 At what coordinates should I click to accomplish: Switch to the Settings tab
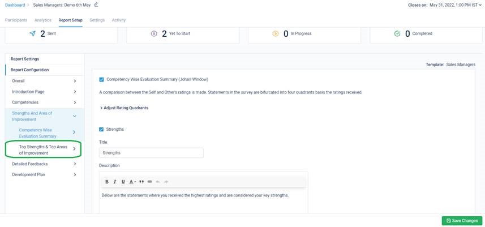point(97,20)
